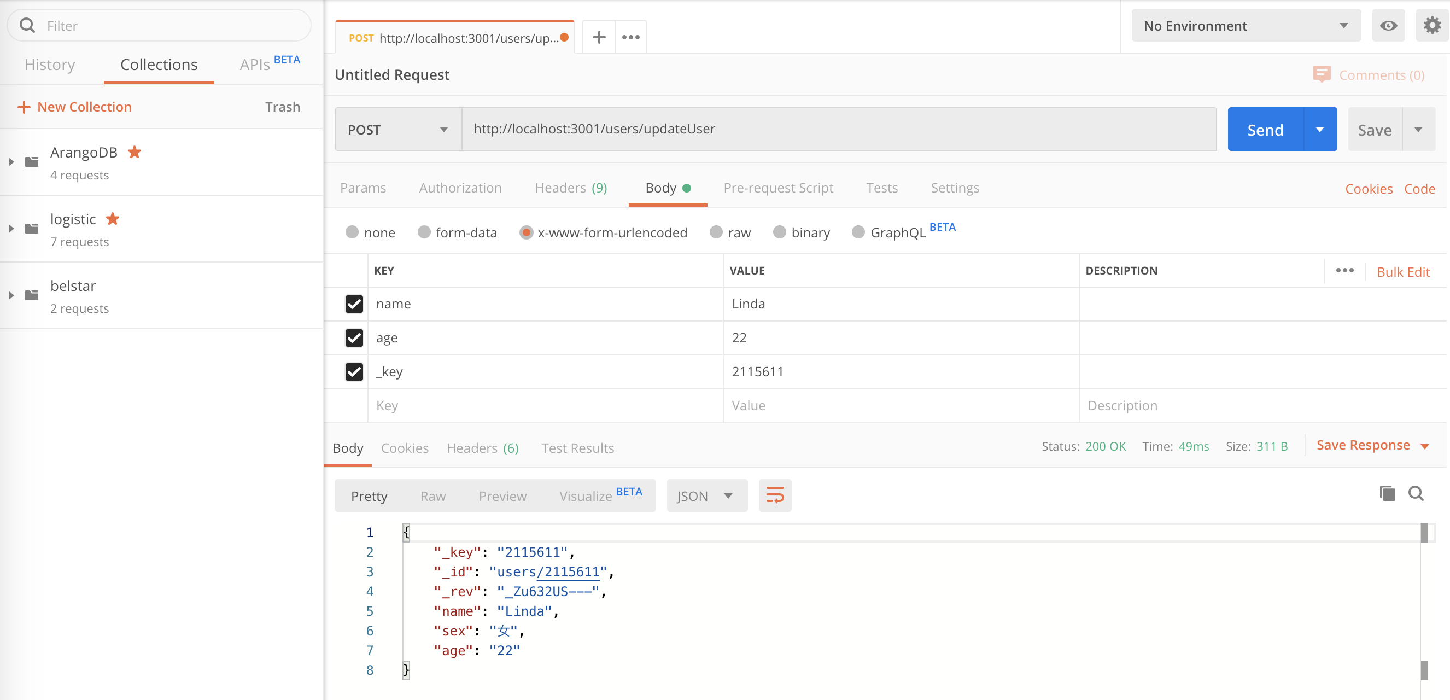Select the raw body type radio button
This screenshot has width=1450, height=700.
(x=716, y=232)
